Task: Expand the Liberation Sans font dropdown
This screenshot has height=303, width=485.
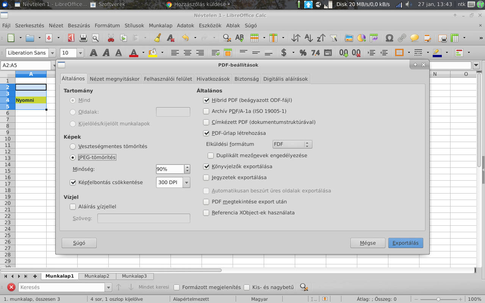Action: pos(52,53)
